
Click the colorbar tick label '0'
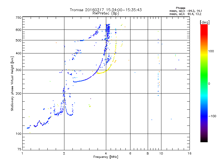click(209, 84)
